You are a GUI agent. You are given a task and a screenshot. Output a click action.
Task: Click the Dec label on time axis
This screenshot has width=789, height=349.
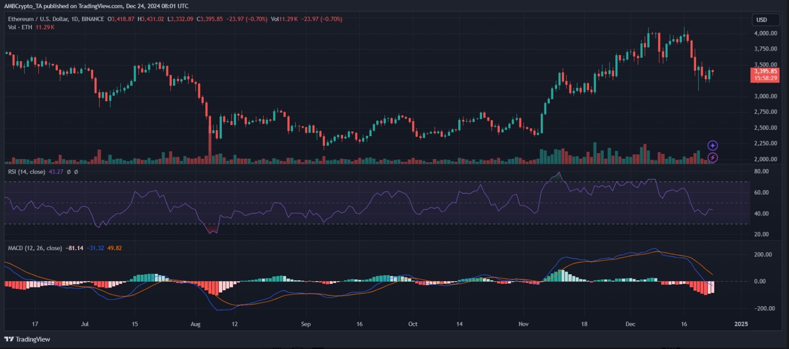click(630, 324)
